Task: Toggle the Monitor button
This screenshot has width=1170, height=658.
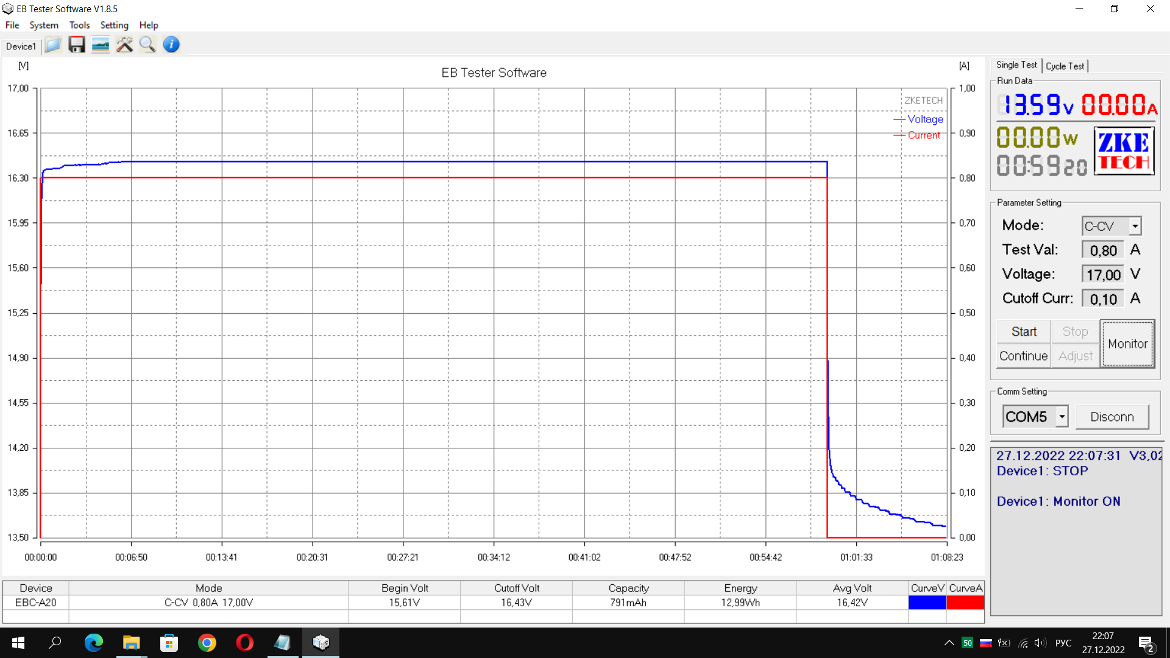Action: [1127, 344]
